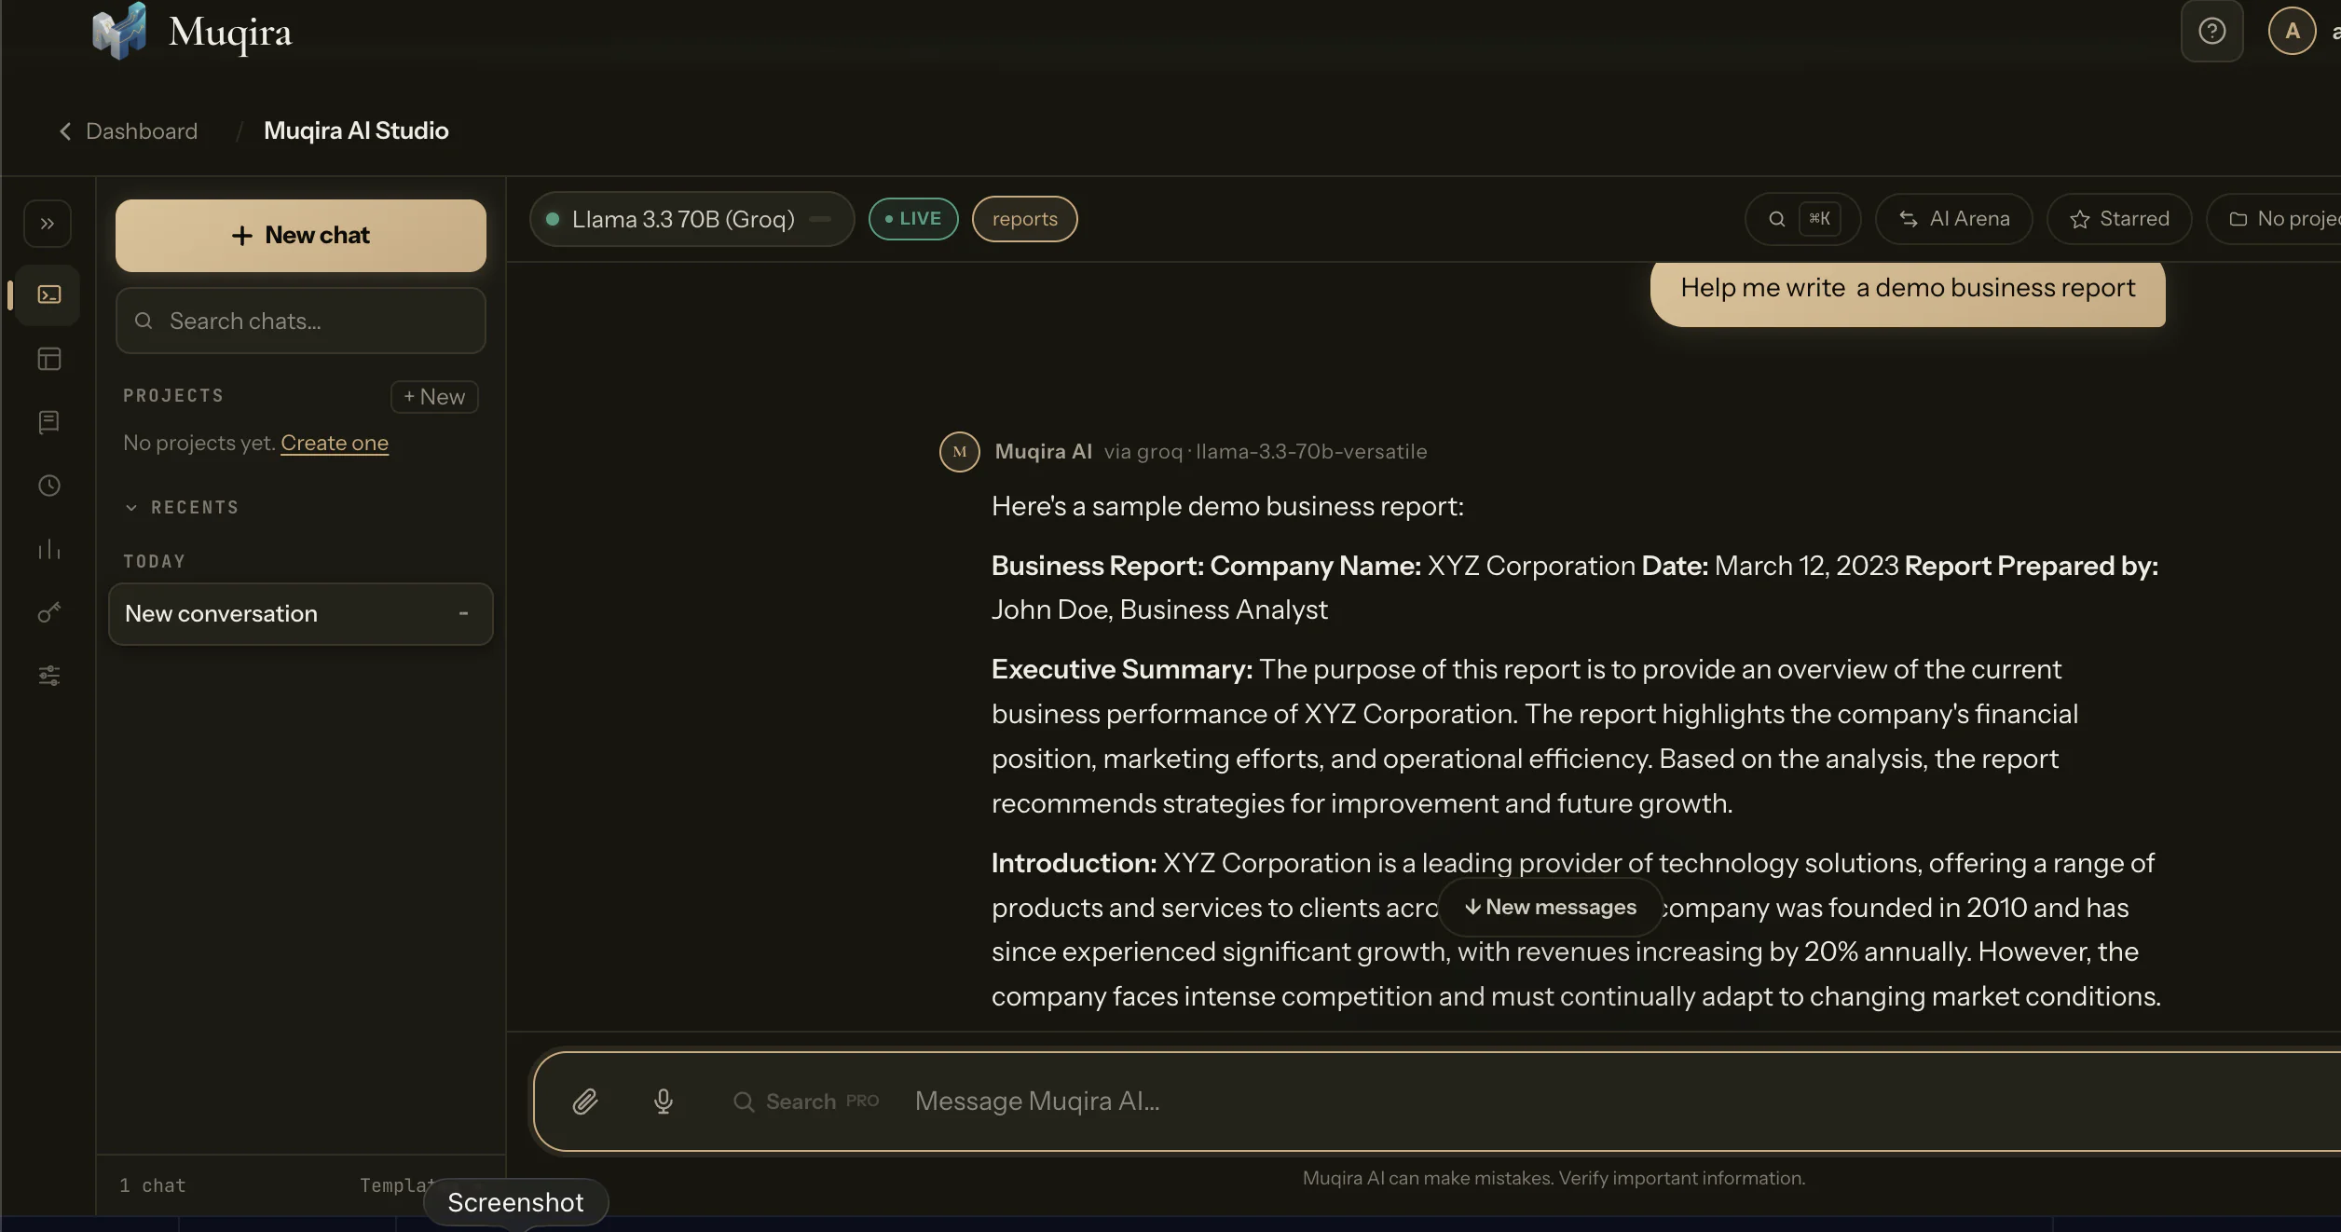Click the help question mark icon
This screenshot has height=1232, width=2341.
point(2211,32)
